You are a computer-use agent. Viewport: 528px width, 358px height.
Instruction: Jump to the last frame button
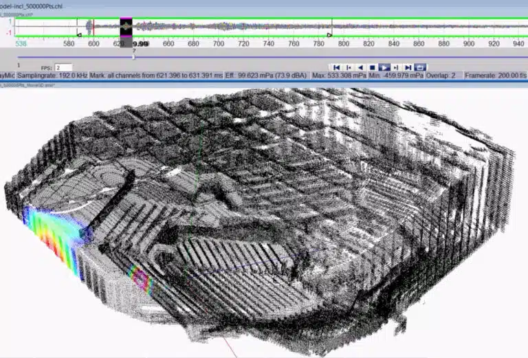coord(408,67)
